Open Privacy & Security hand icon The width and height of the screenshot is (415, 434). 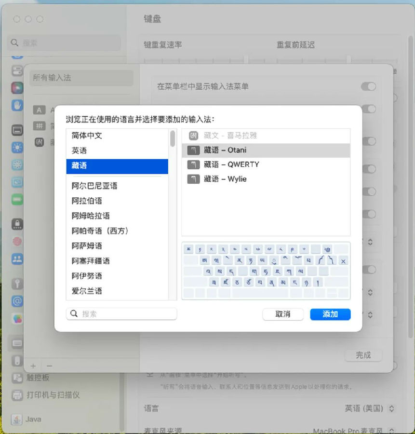coord(17,106)
